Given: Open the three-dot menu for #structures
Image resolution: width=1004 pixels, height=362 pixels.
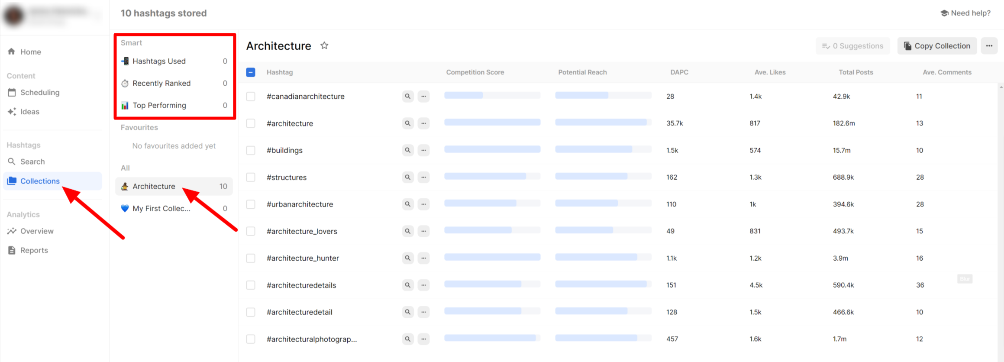Looking at the screenshot, I should 423,177.
